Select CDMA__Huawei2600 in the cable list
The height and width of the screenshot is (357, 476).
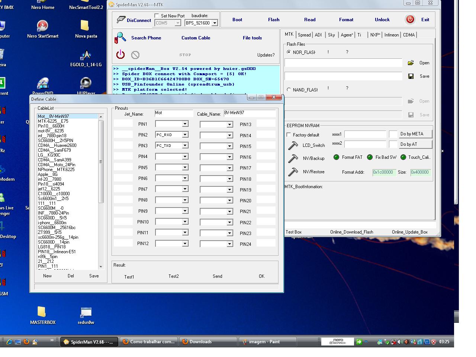(57, 145)
